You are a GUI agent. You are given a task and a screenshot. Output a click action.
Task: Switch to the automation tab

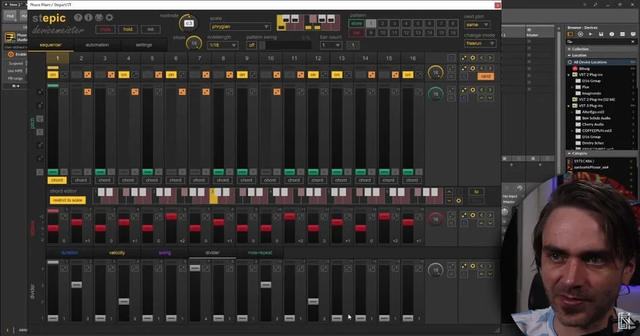click(x=97, y=45)
